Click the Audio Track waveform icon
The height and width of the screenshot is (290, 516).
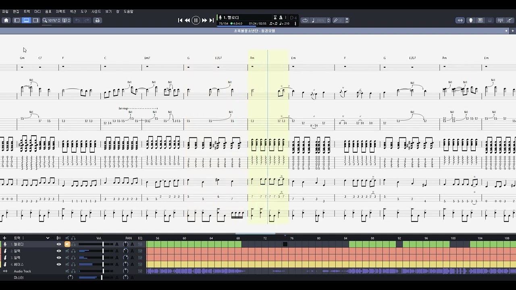point(5,271)
